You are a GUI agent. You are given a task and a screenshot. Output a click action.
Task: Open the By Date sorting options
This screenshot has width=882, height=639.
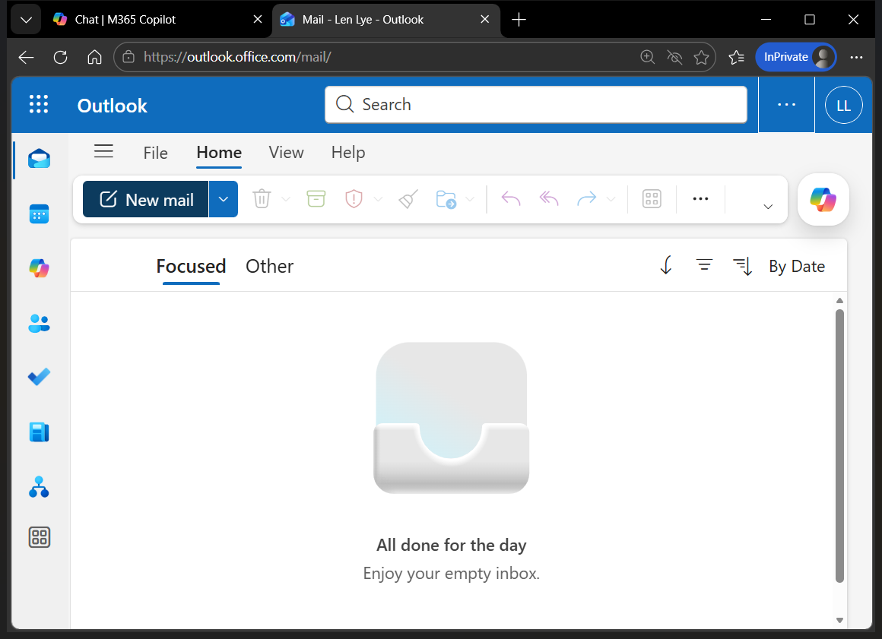coord(796,266)
